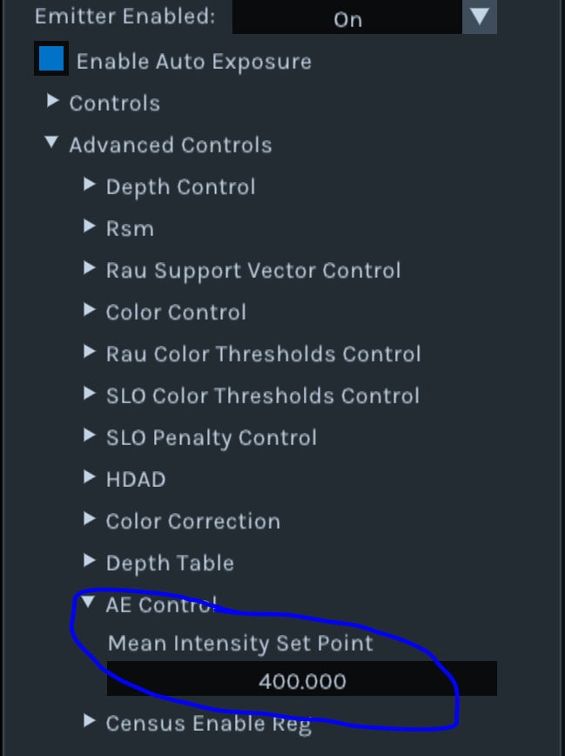565x756 pixels.
Task: Expand Rau Support Vector Control
Action: (x=89, y=269)
